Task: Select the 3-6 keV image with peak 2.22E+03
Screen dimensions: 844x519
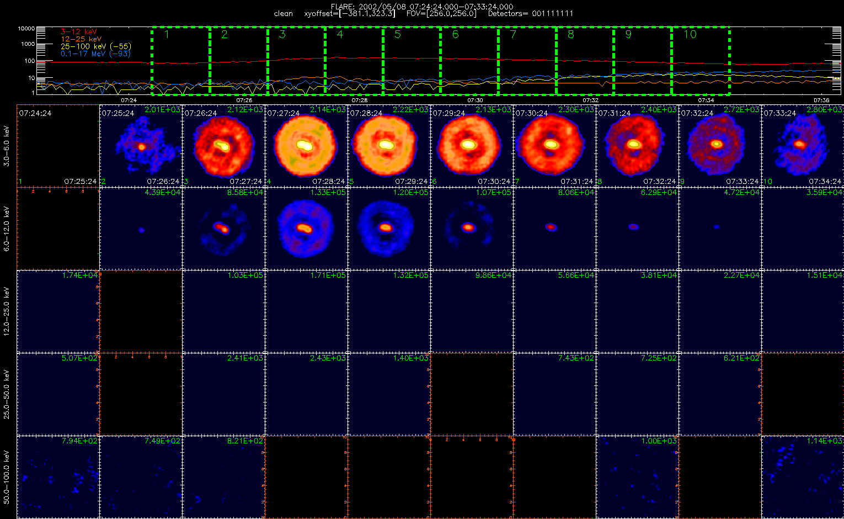Action: pos(389,145)
